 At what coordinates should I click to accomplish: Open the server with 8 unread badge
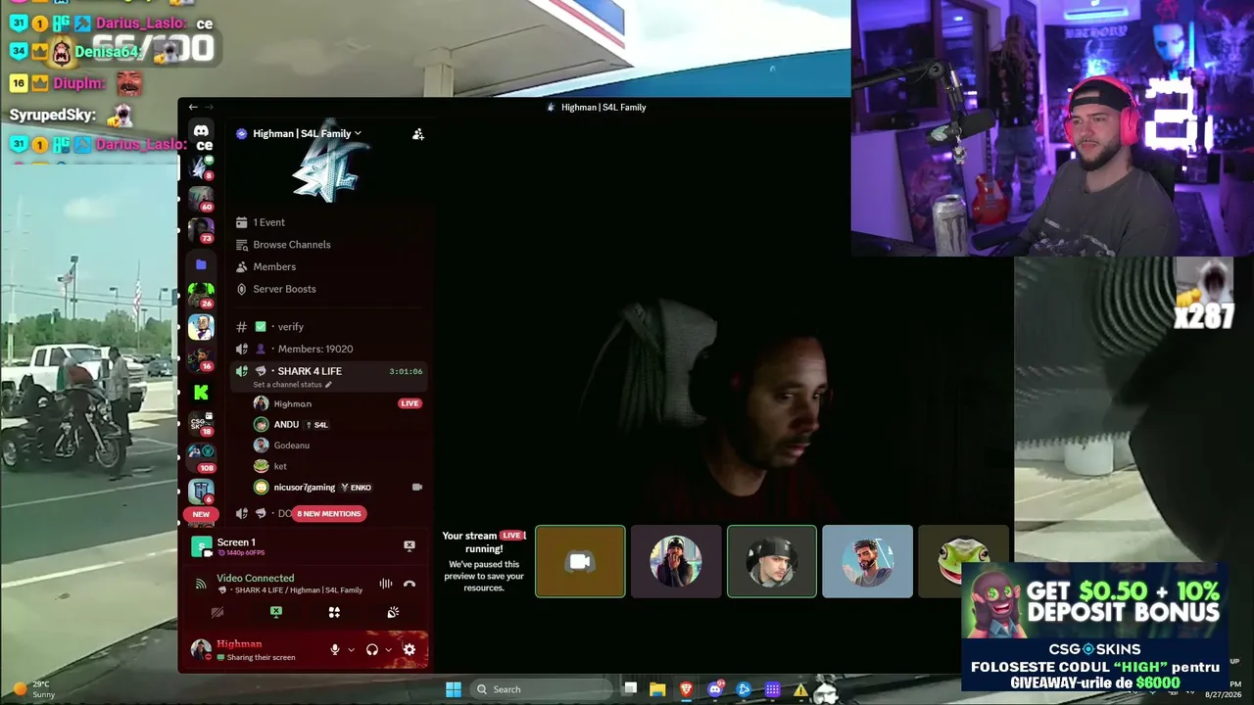point(201,167)
